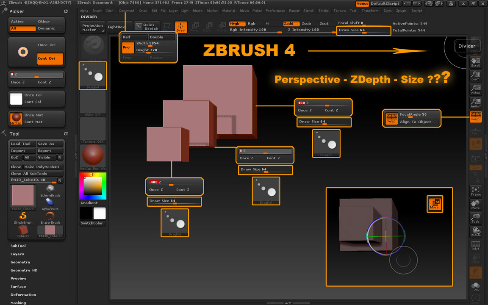The width and height of the screenshot is (488, 305).
Task: Click the Frame icon on right shelf
Action: pyautogui.click(x=475, y=191)
